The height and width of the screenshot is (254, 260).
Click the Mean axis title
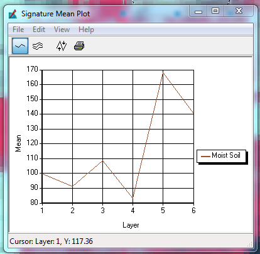point(18,143)
